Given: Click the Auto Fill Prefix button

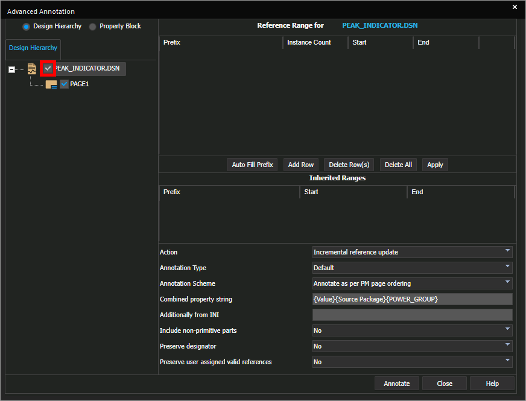Looking at the screenshot, I should tap(252, 165).
